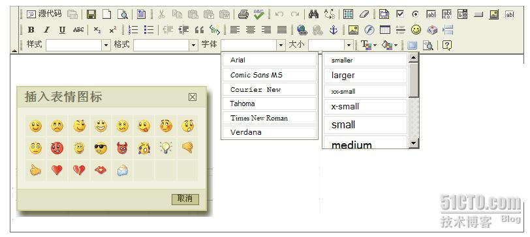The width and height of the screenshot is (530, 237).
Task: Choose Courier New from the font list
Action: (270, 89)
